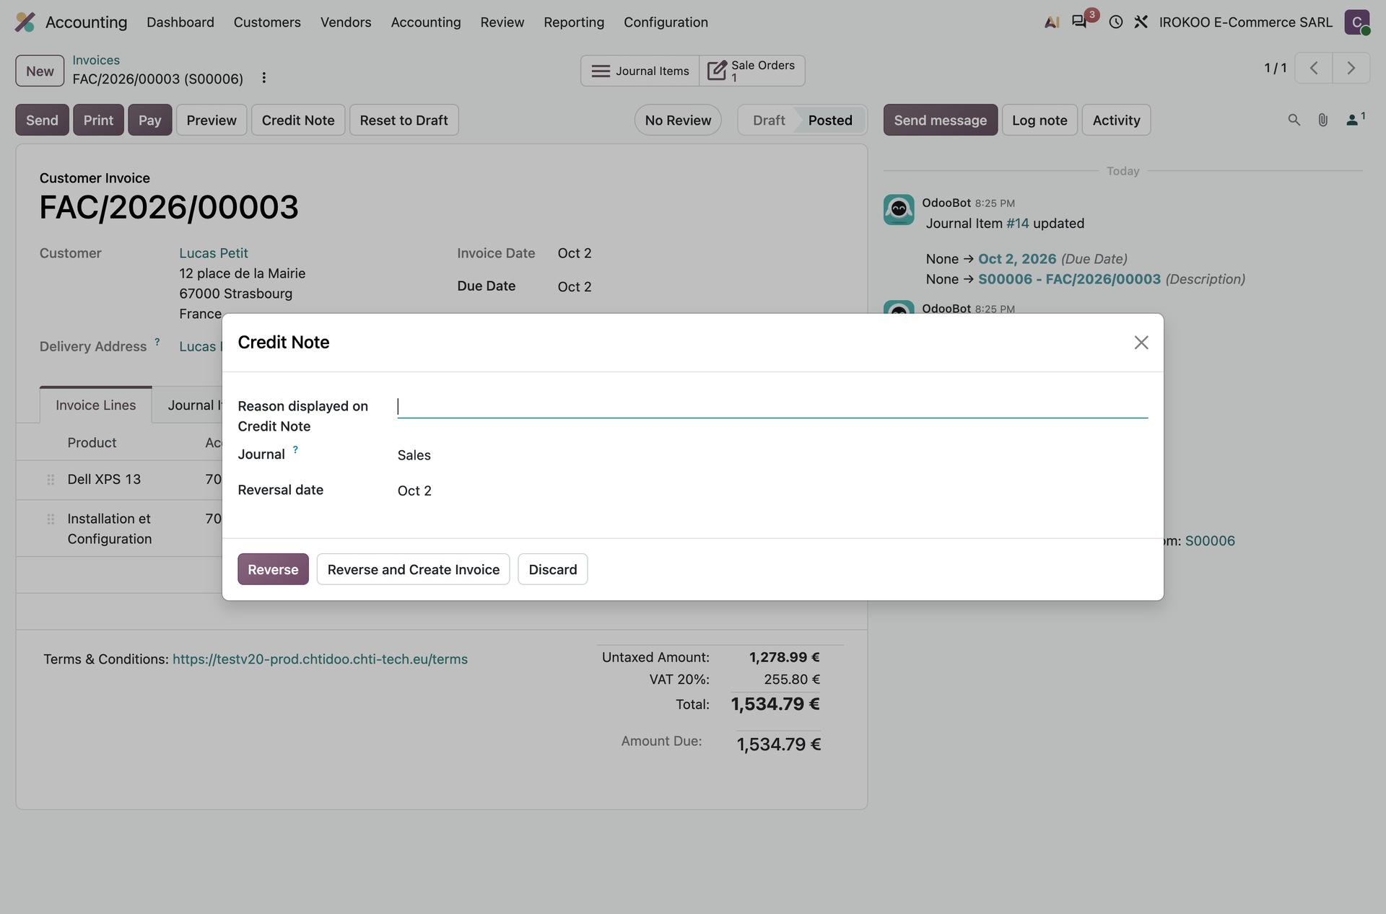Open the Configuration menu
The image size is (1386, 914).
pos(666,22)
